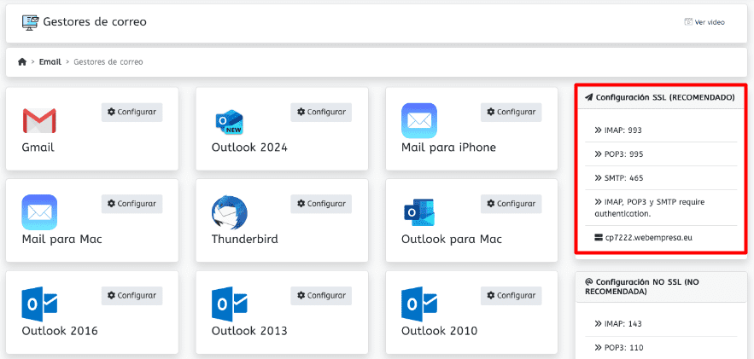Viewport: 754px width, 359px height.
Task: Open Configurar for Mail para iPhone
Action: tap(511, 112)
